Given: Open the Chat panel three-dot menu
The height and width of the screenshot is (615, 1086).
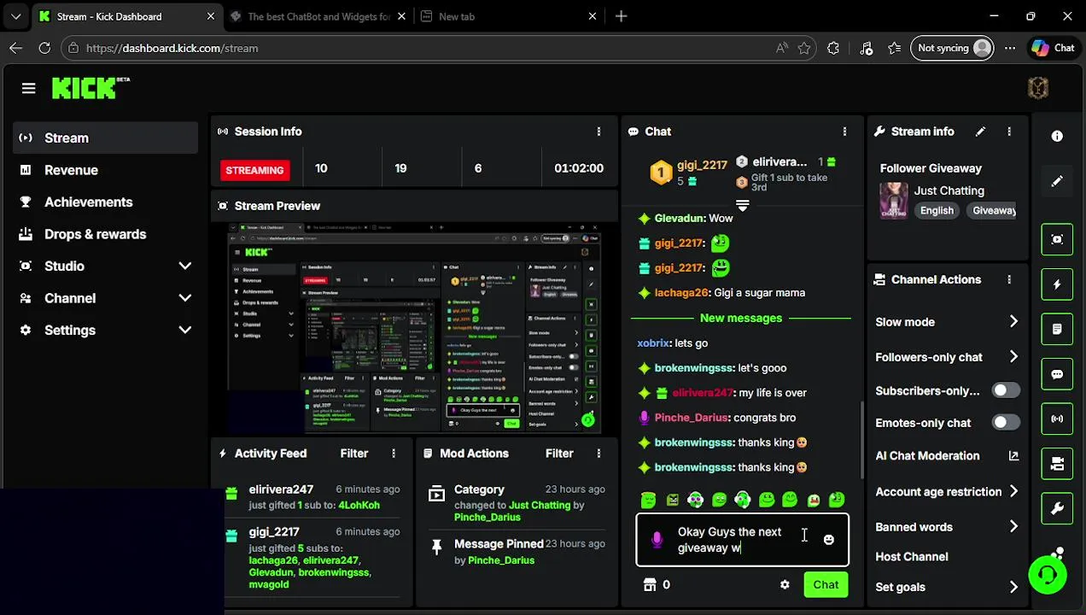Looking at the screenshot, I should tap(844, 132).
